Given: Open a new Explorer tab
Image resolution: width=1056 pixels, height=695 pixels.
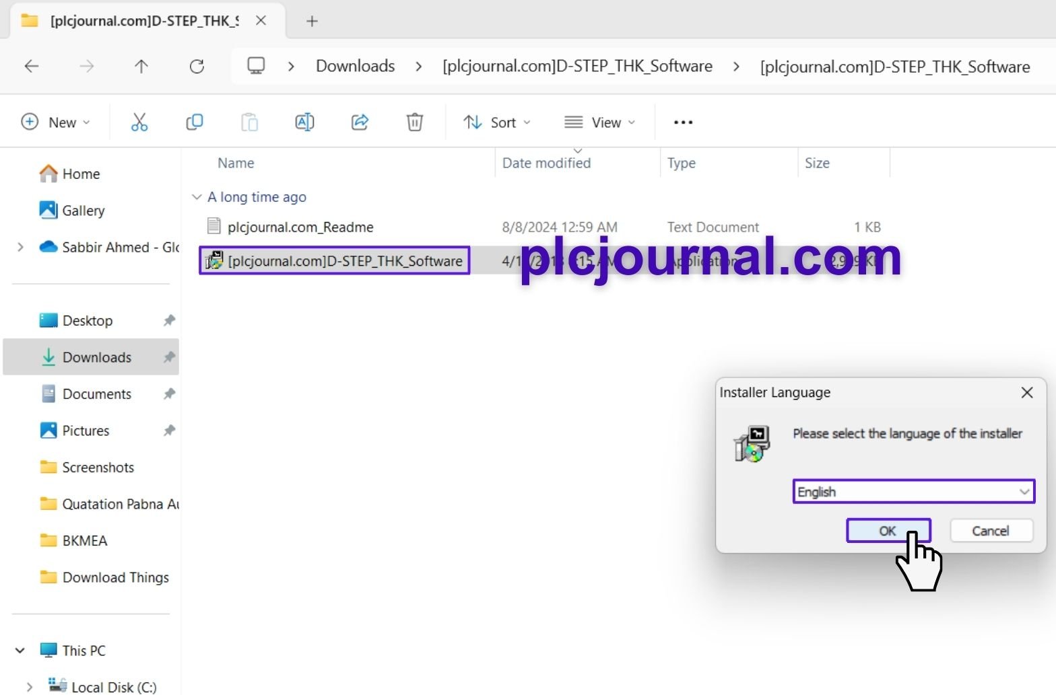Looking at the screenshot, I should coord(312,21).
